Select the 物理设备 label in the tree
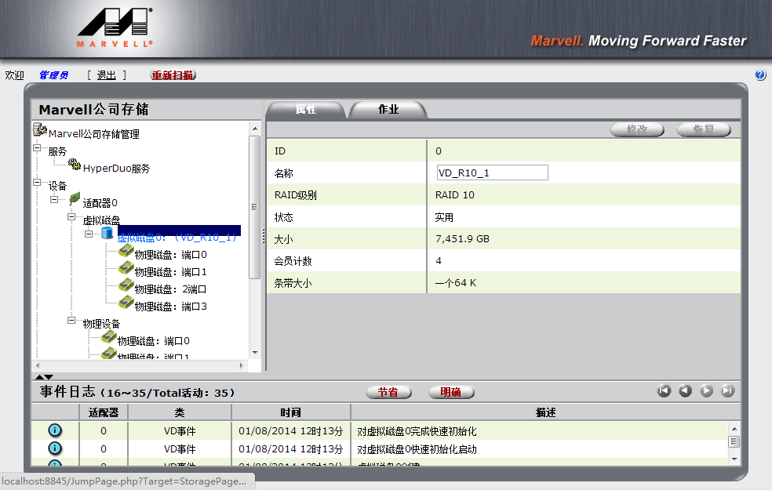Image resolution: width=772 pixels, height=490 pixels. tap(101, 324)
